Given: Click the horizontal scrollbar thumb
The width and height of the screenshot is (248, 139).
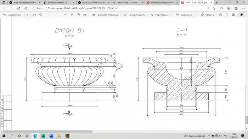Looking at the screenshot, I should (47, 132).
